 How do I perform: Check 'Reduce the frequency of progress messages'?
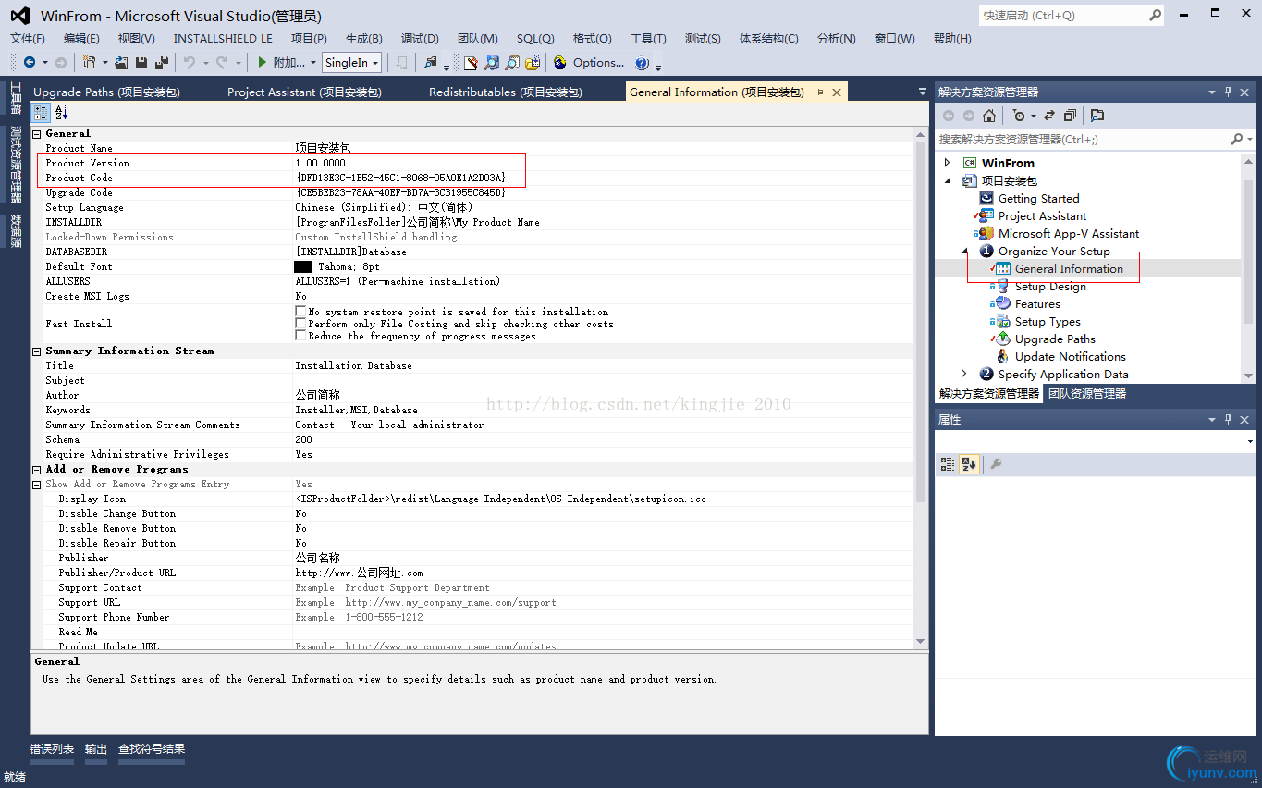300,336
